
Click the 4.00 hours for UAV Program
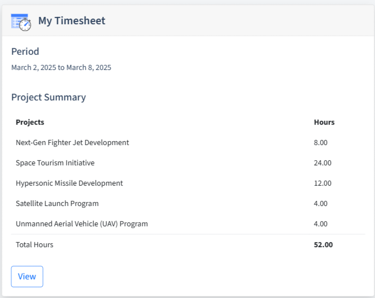click(321, 224)
